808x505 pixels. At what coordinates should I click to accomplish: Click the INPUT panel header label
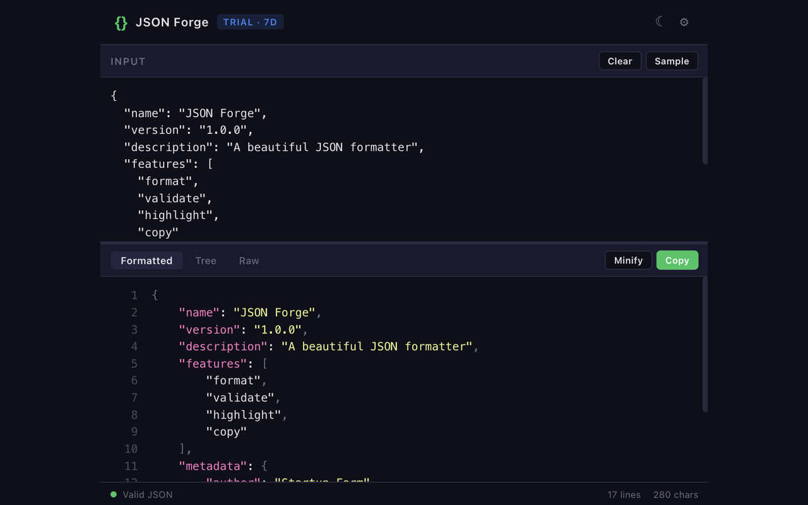point(128,61)
